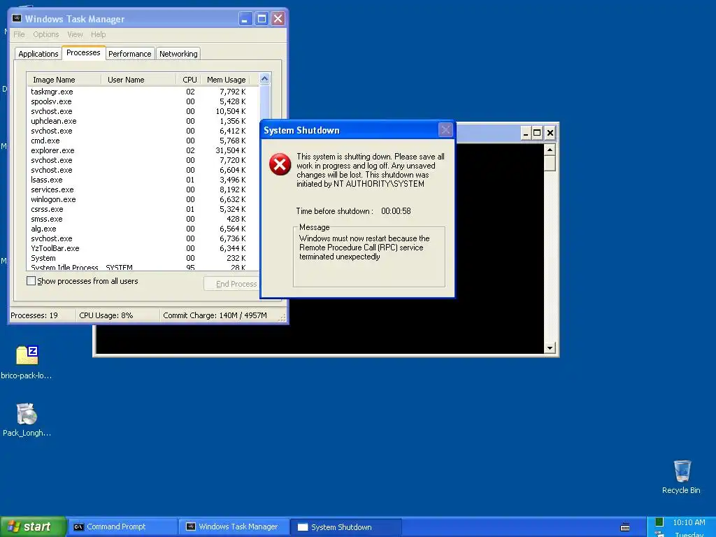Open the brico-pack-lo... desktop folder icon
Image resolution: width=716 pixels, height=537 pixels.
(27, 355)
